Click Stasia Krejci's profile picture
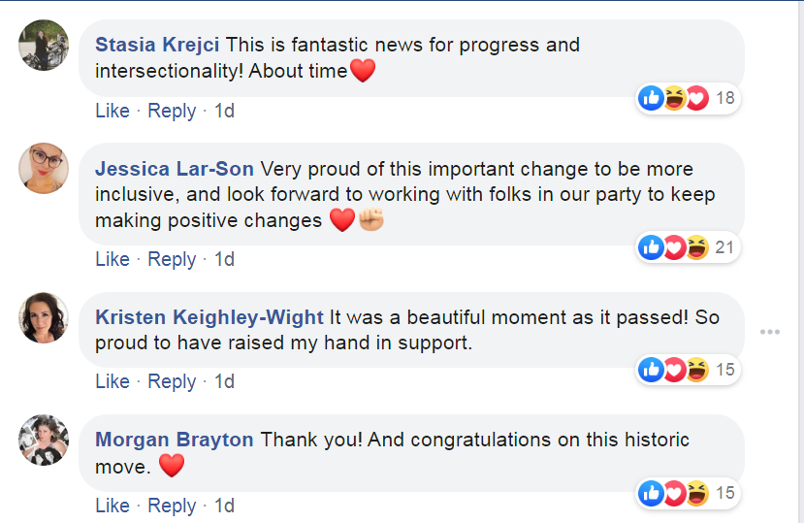This screenshot has height=523, width=804. tap(44, 45)
